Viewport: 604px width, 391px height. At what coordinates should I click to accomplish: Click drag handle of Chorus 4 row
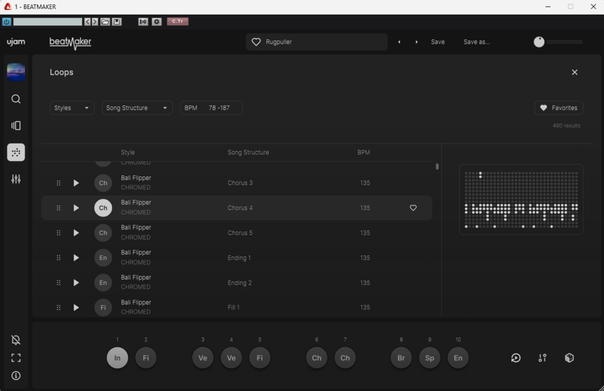pyautogui.click(x=58, y=208)
